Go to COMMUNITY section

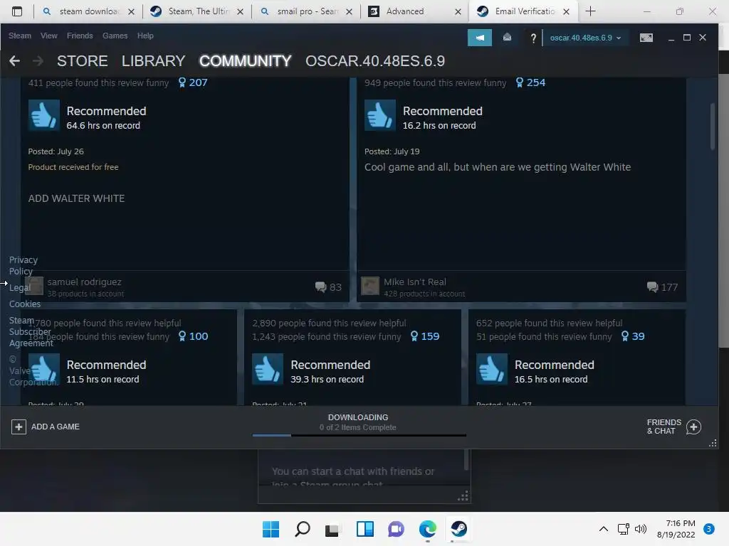245,61
